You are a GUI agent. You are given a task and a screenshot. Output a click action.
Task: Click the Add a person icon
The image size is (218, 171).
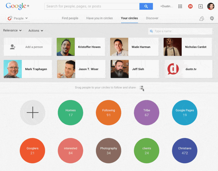click(13, 47)
